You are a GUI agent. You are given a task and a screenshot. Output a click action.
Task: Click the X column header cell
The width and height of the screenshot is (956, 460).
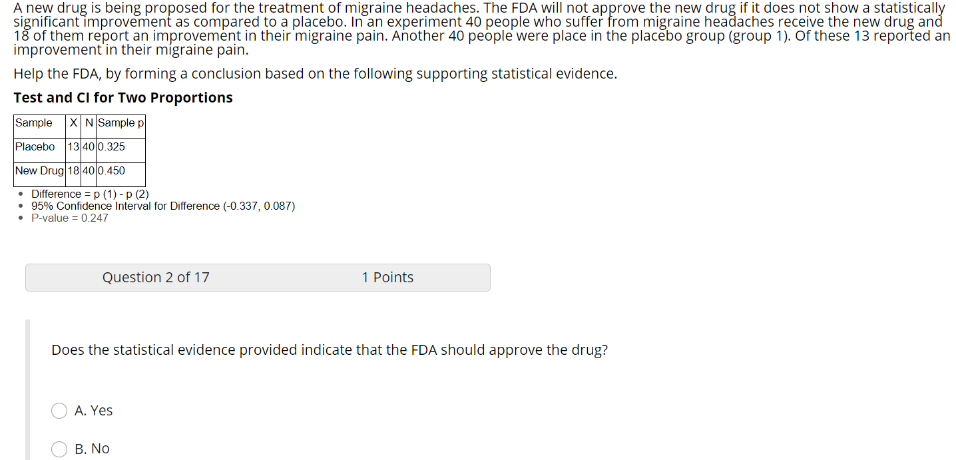[73, 123]
